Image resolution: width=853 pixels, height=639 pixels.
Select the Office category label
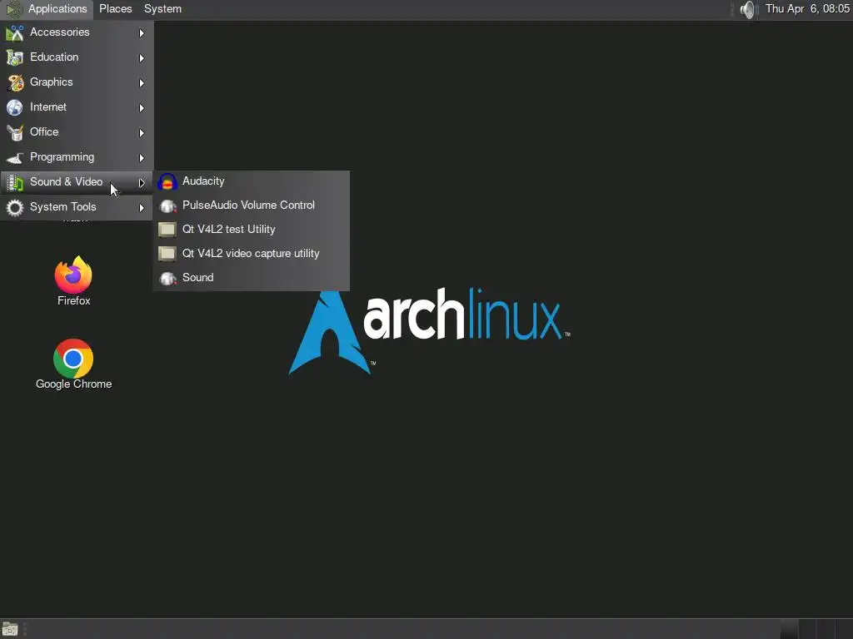pyautogui.click(x=44, y=132)
